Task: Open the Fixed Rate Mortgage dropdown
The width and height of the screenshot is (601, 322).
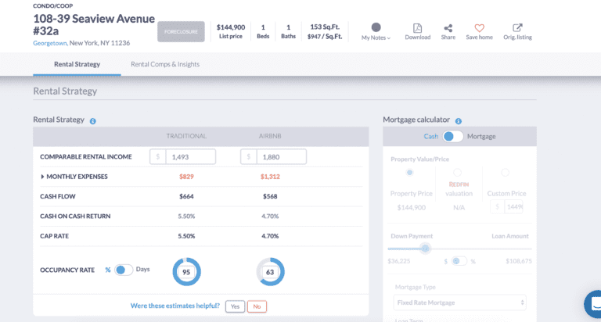Action: click(x=459, y=302)
